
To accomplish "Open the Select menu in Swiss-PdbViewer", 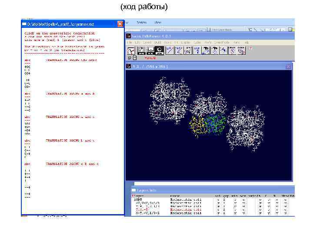I will coord(147,42).
